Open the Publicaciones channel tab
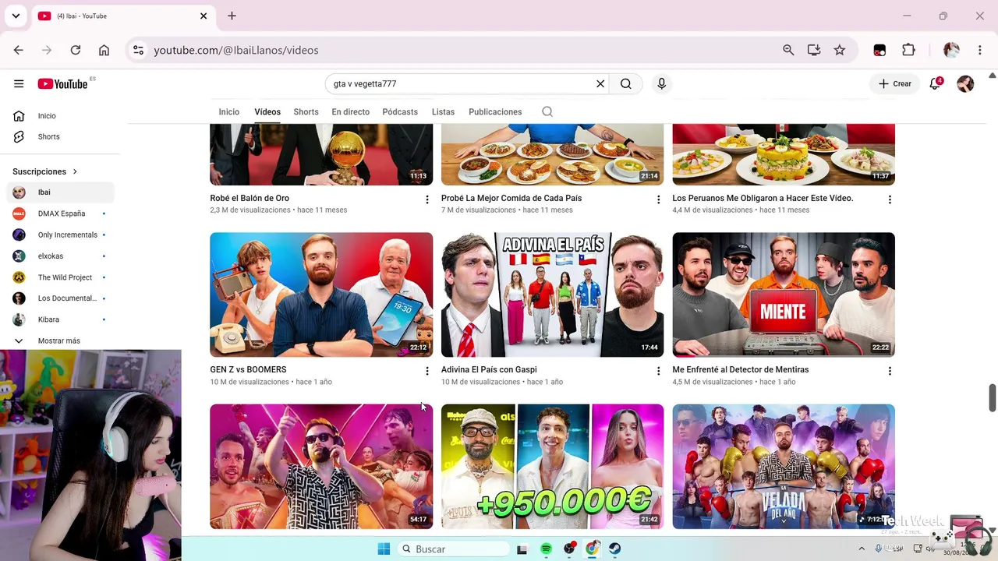Screen dimensions: 998x561 (495, 111)
